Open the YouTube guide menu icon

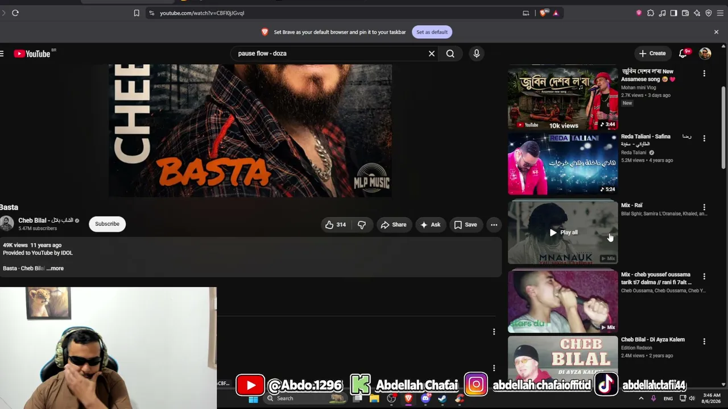point(2,53)
